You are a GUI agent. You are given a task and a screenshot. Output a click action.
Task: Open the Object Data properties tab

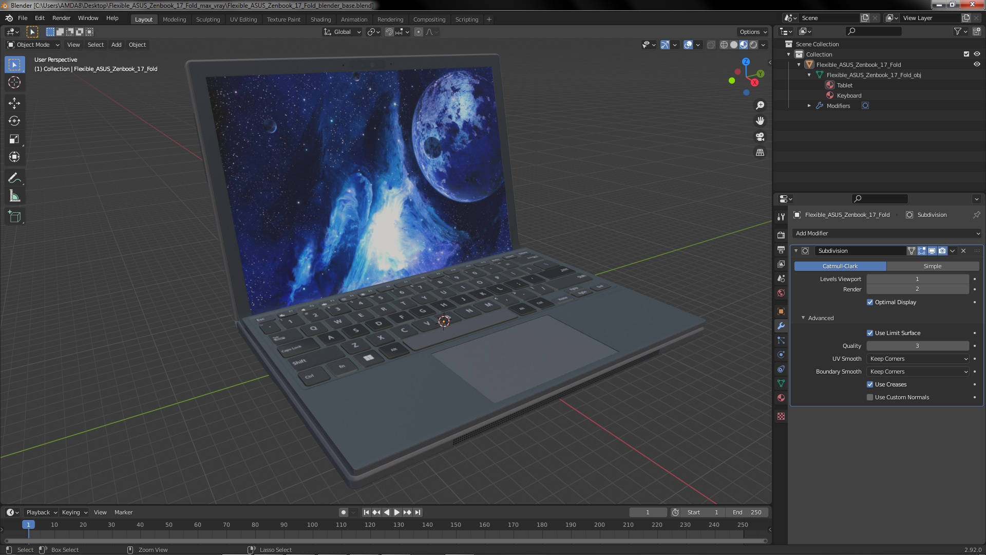point(781,383)
